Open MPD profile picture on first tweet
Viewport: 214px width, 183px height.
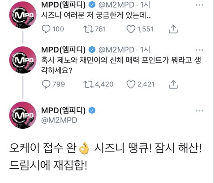[23, 15]
